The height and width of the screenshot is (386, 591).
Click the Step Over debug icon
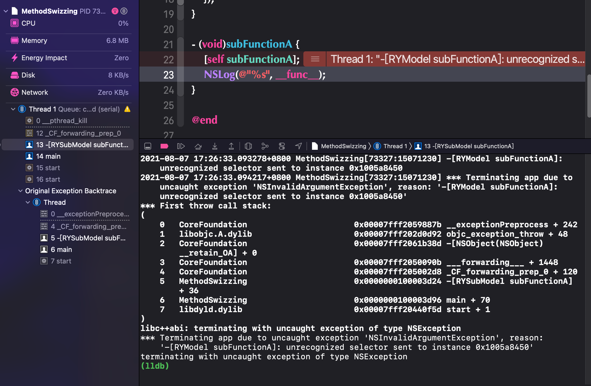198,146
